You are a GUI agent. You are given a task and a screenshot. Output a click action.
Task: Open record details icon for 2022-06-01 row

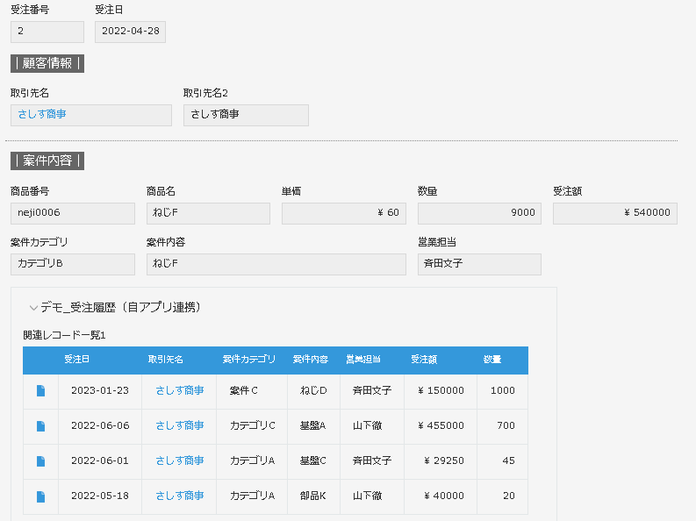40,461
